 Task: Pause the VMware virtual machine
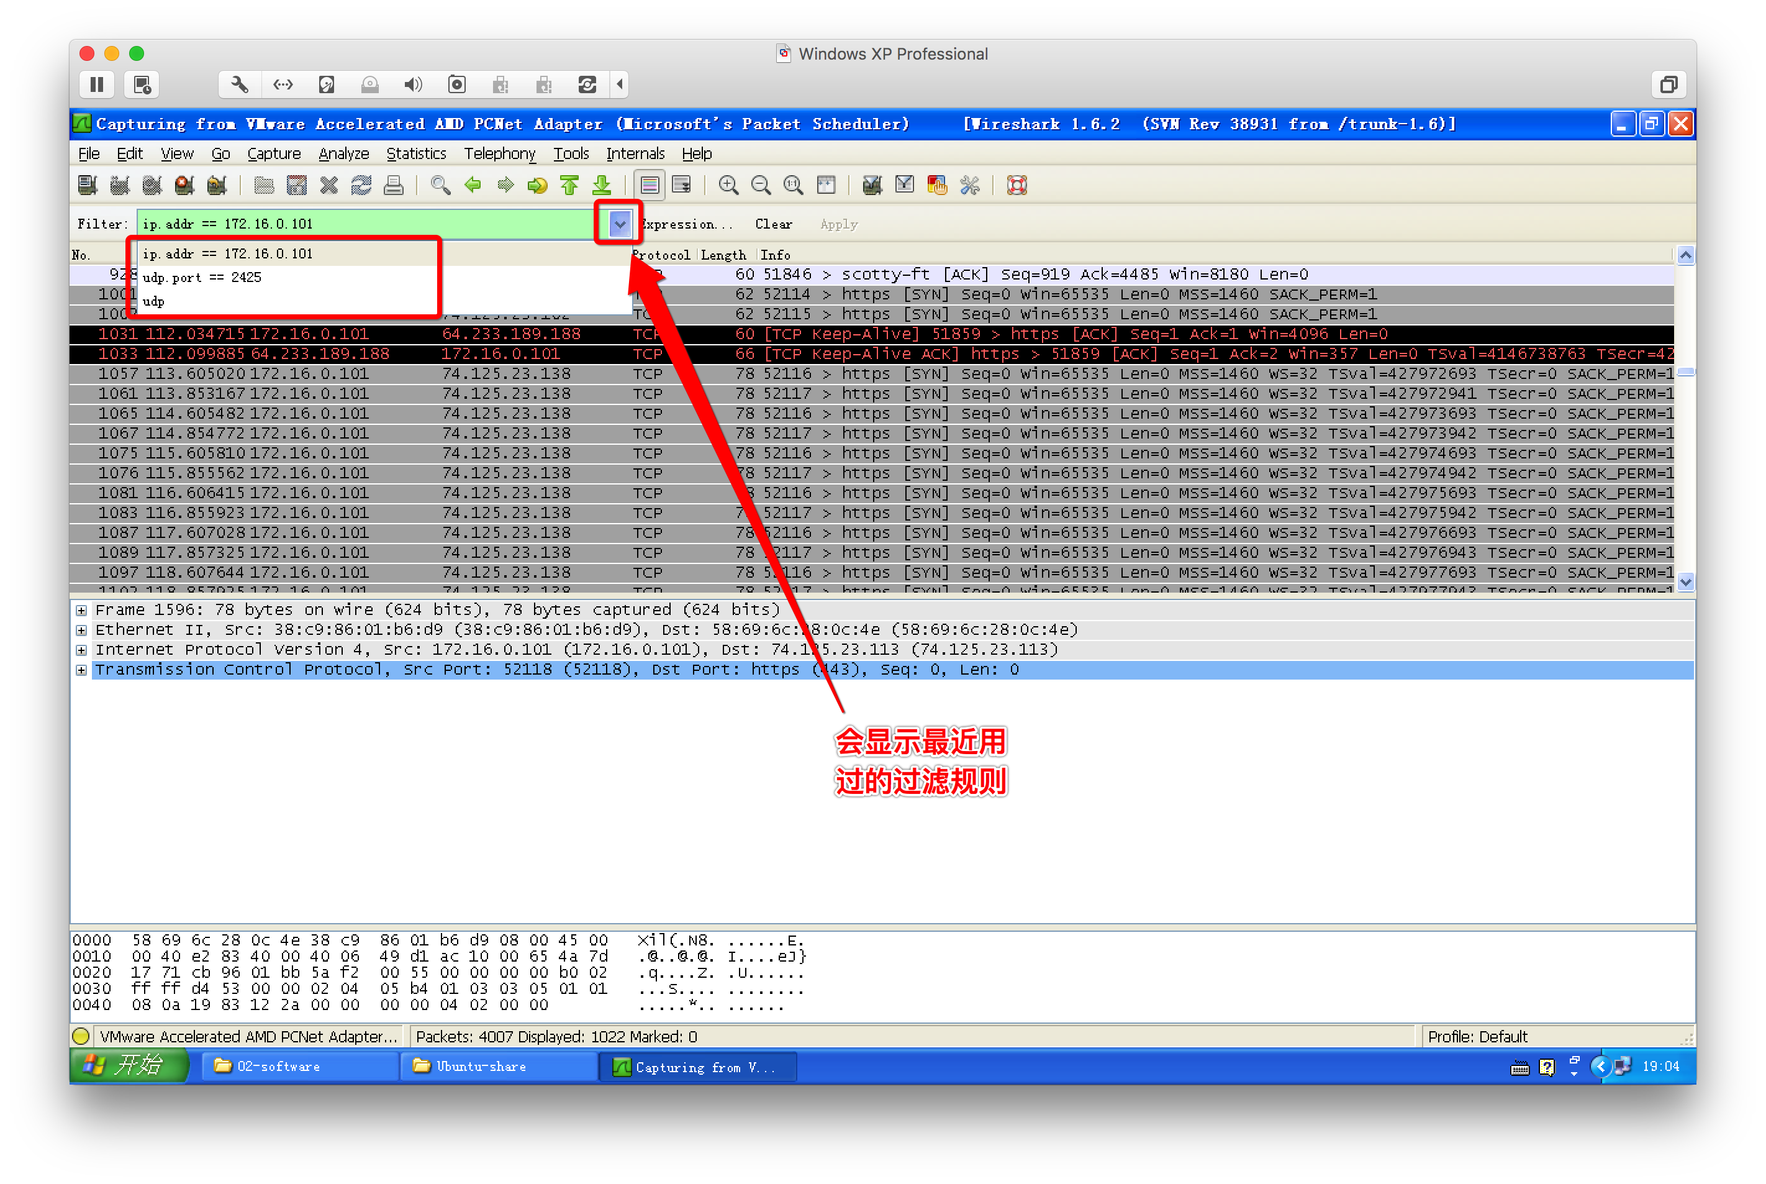coord(97,84)
